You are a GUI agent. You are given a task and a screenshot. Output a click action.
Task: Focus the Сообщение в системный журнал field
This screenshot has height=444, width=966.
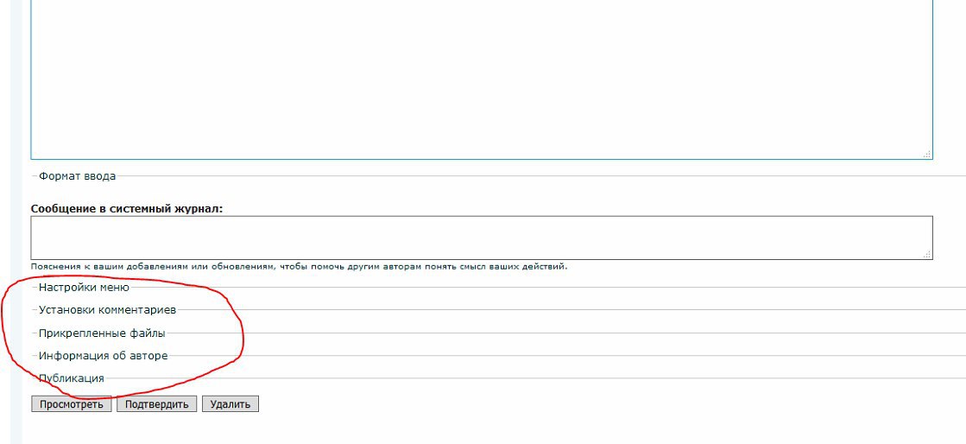coord(482,238)
